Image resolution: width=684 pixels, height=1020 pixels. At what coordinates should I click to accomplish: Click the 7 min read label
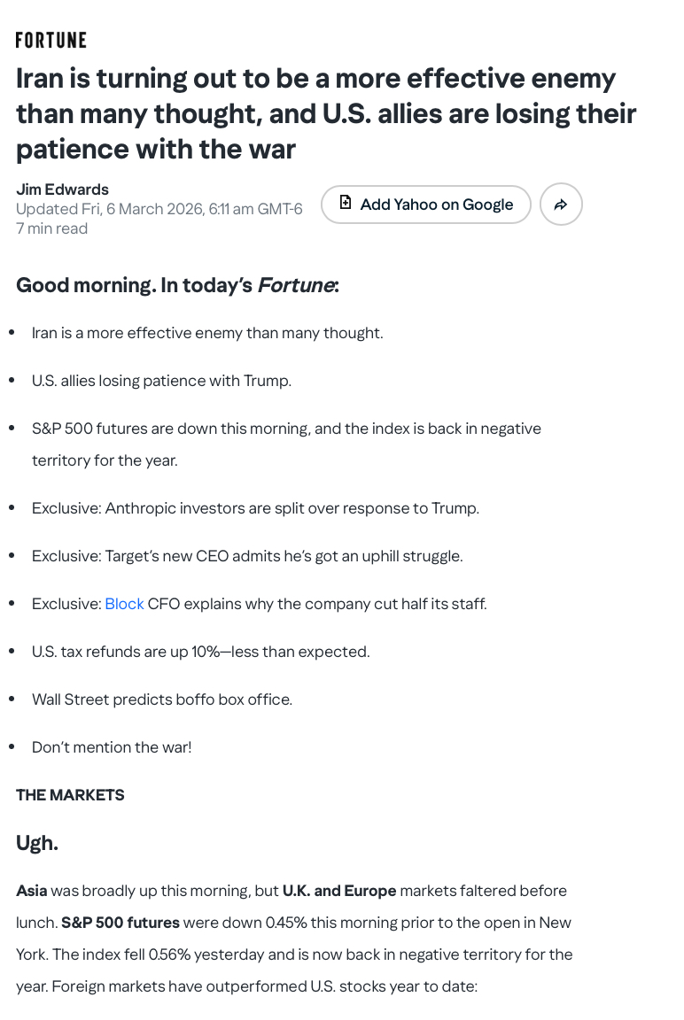pyautogui.click(x=51, y=228)
